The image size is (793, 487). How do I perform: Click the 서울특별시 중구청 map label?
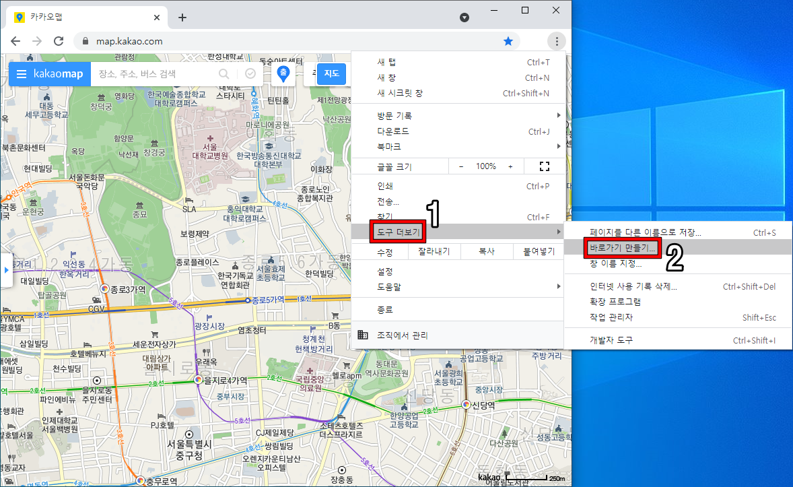point(189,449)
